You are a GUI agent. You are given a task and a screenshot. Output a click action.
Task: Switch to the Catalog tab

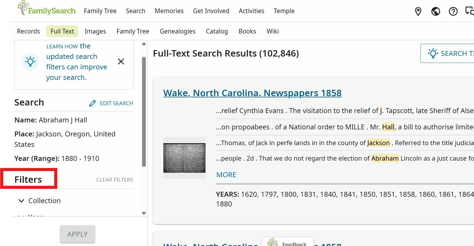(217, 31)
